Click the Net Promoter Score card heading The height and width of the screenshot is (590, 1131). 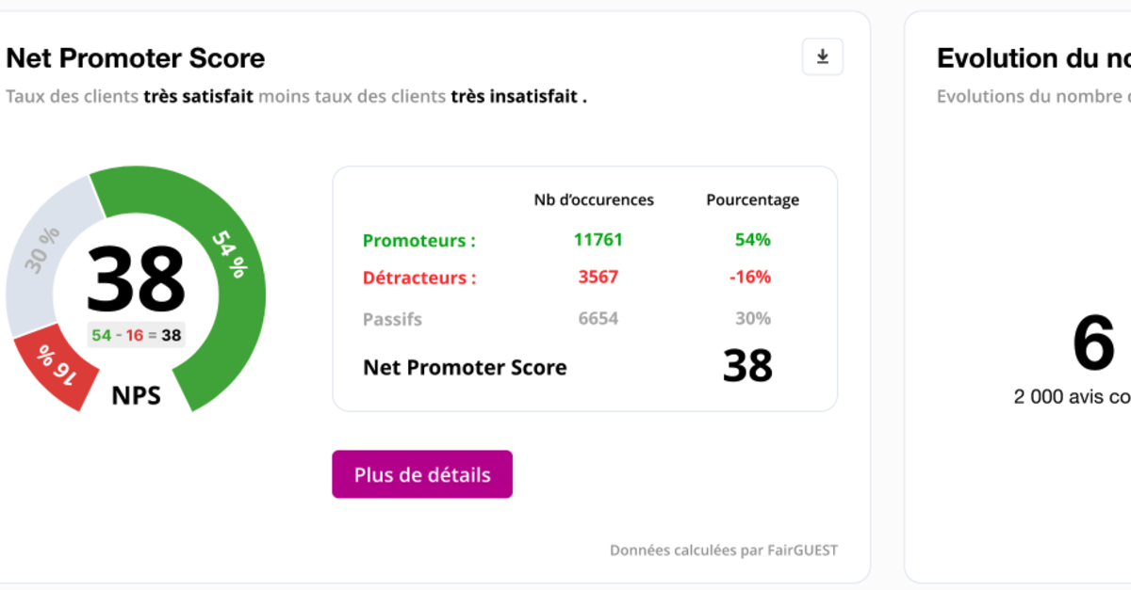click(136, 58)
